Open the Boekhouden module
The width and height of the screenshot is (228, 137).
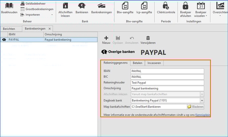click(x=9, y=8)
